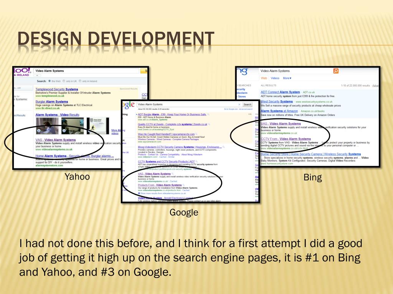Click the Google search input field
The width and height of the screenshot is (393, 294).
(x=189, y=105)
